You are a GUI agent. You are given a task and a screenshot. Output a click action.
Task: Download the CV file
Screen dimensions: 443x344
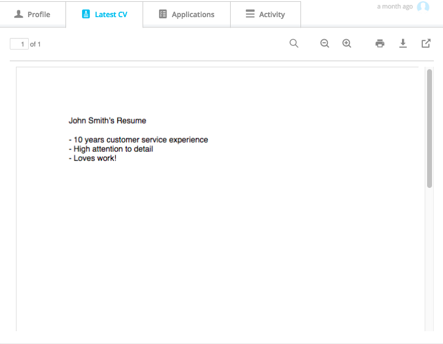click(x=403, y=43)
